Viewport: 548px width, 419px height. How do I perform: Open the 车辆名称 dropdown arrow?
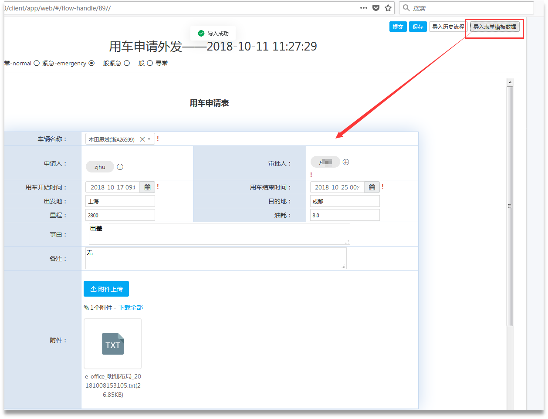(149, 139)
